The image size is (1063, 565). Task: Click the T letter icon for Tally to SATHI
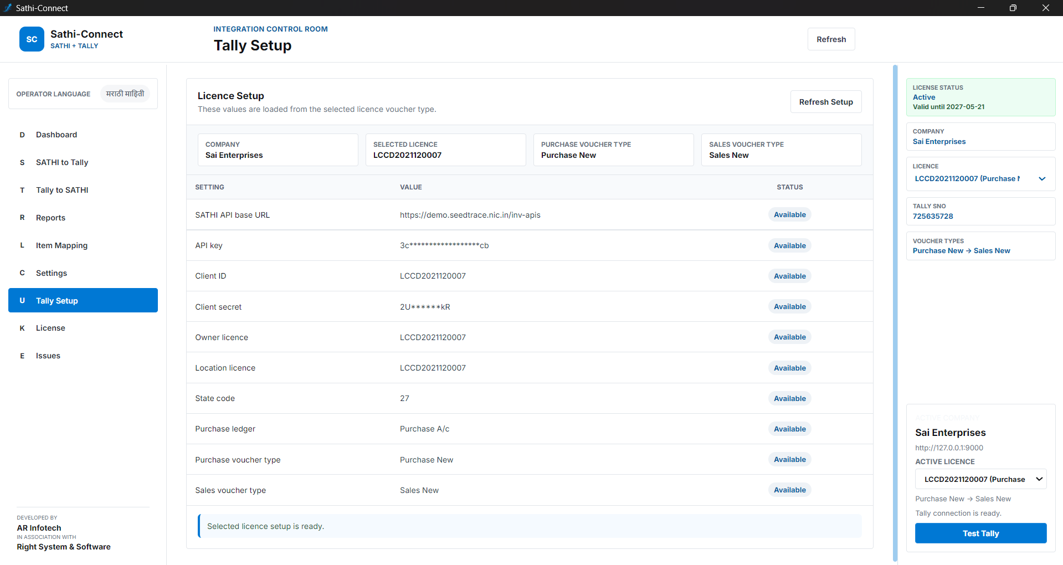22,190
